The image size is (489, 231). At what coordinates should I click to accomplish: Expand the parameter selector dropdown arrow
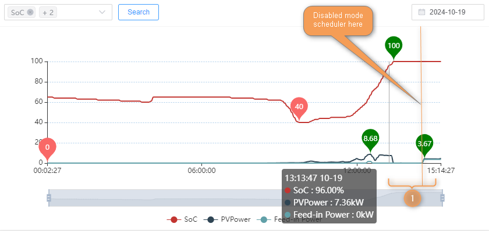coord(102,12)
